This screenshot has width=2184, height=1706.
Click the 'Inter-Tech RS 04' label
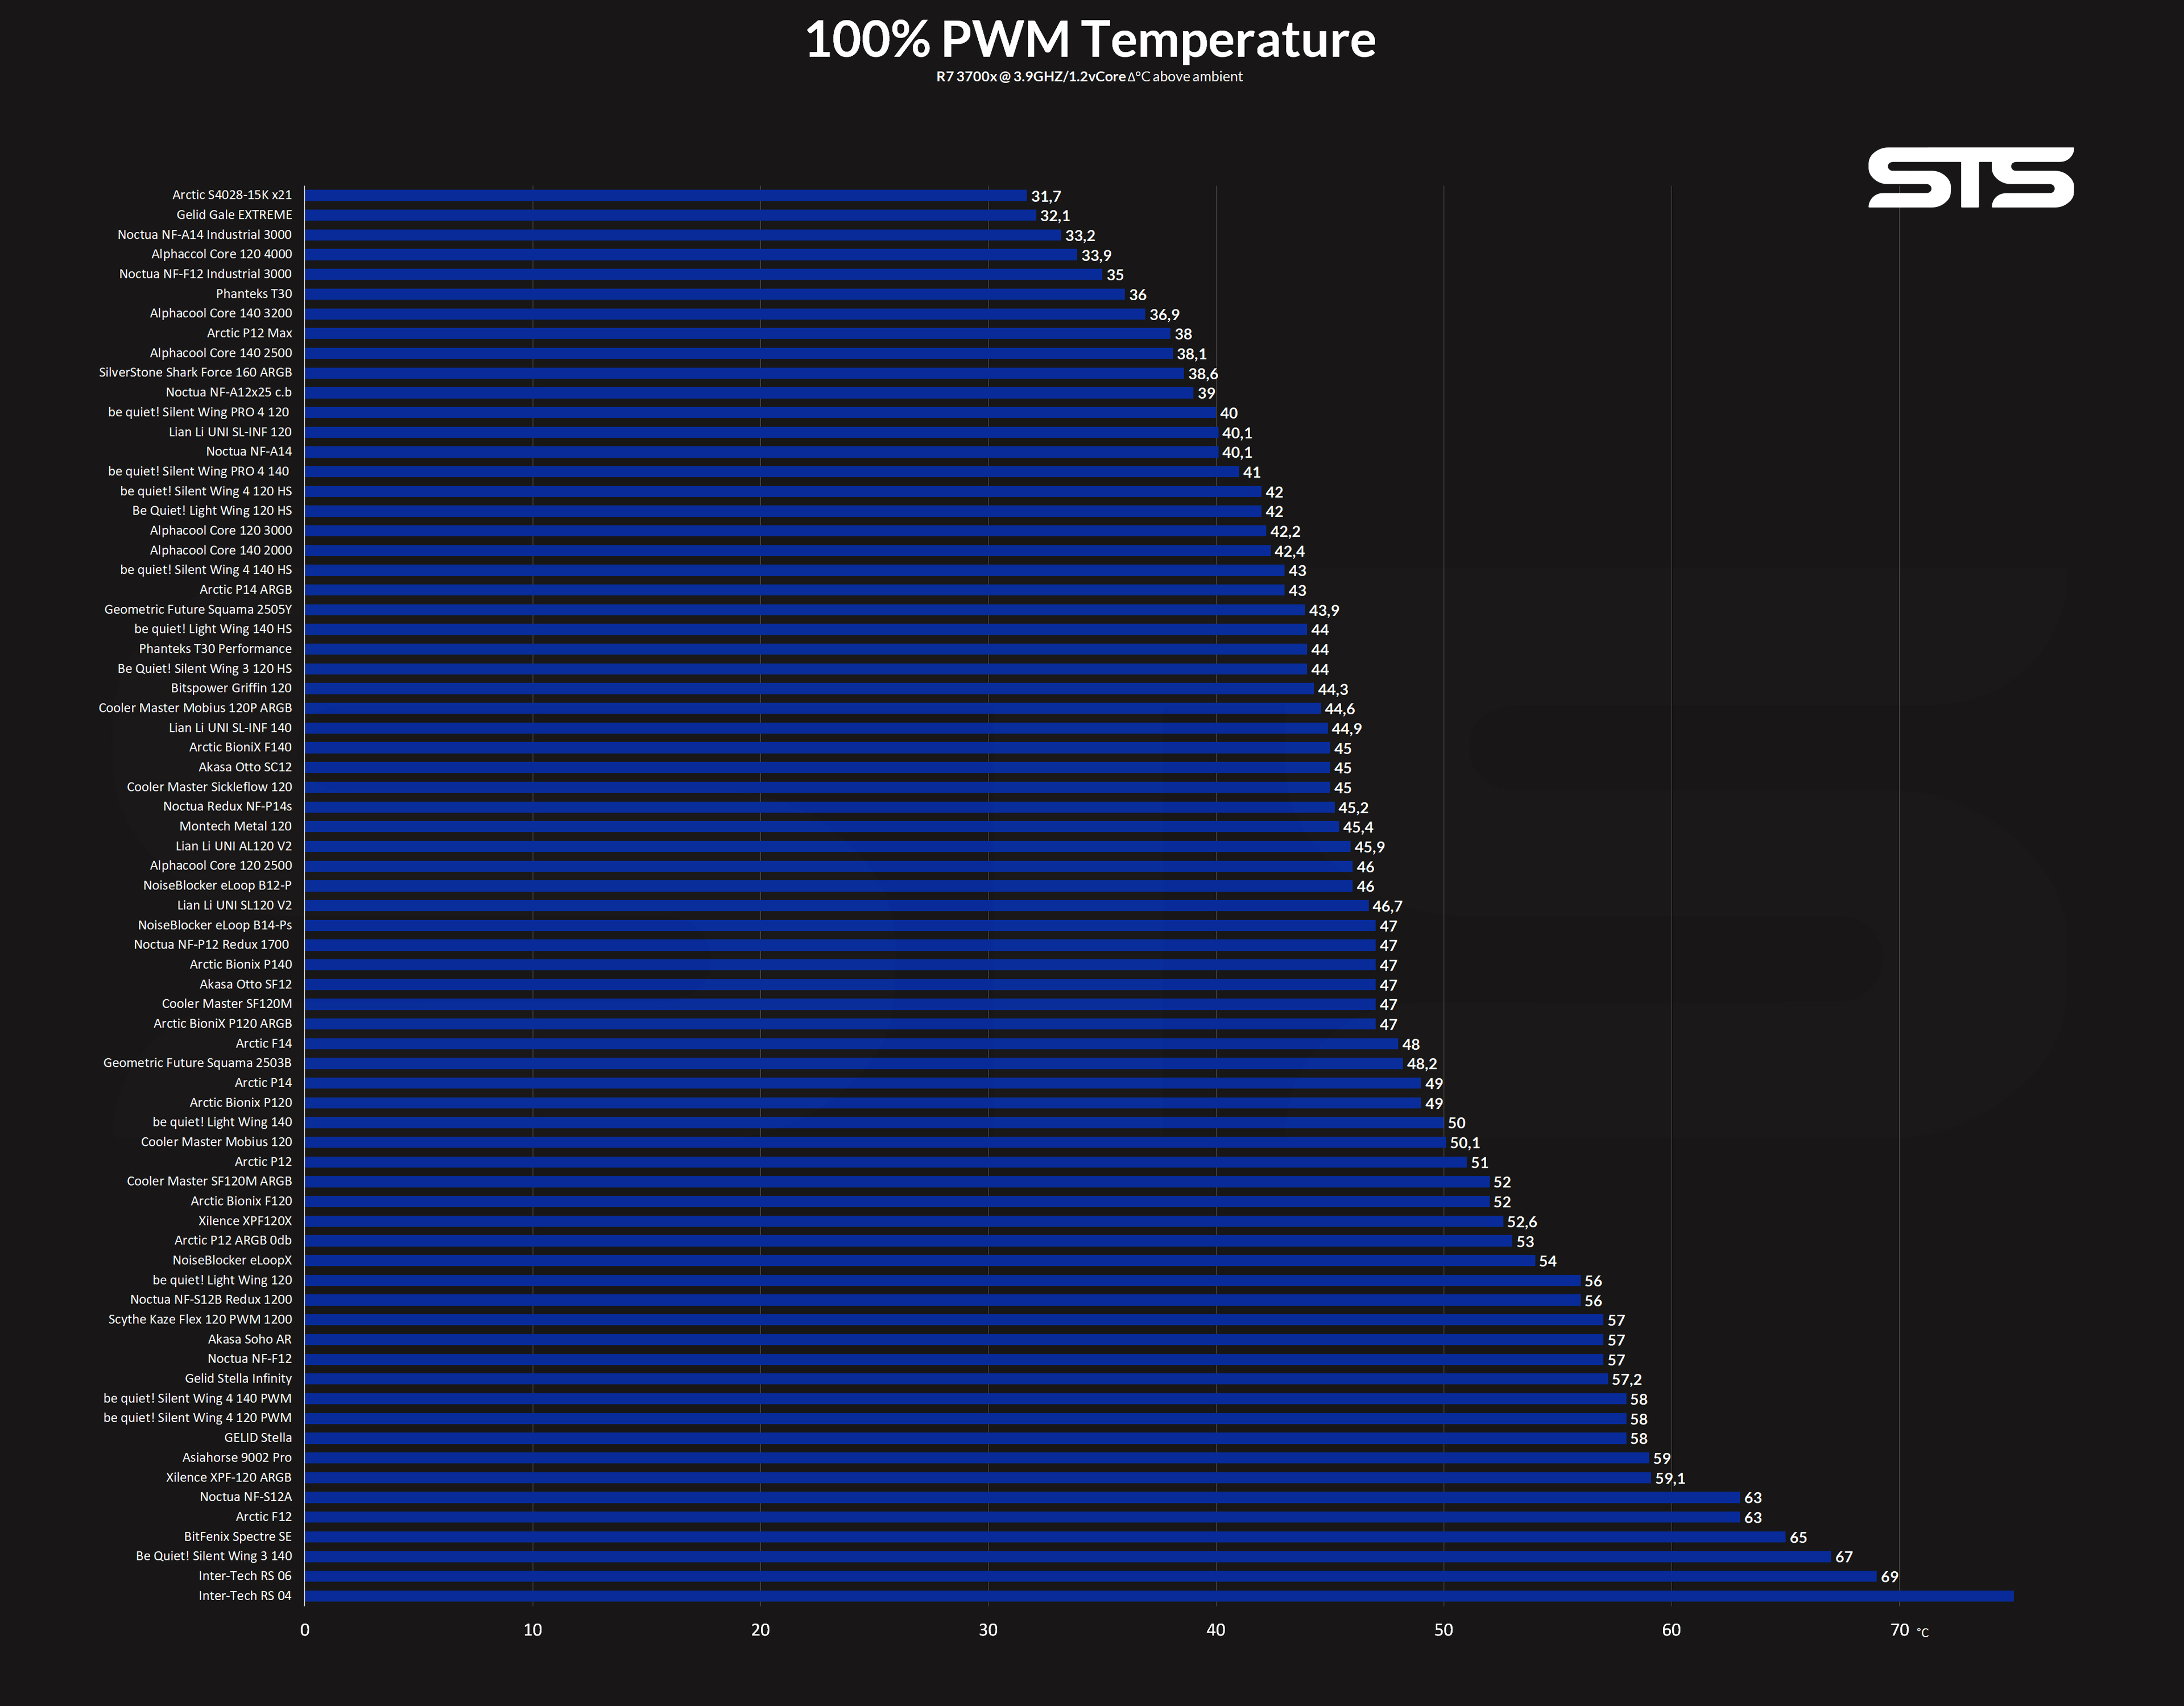245,1596
